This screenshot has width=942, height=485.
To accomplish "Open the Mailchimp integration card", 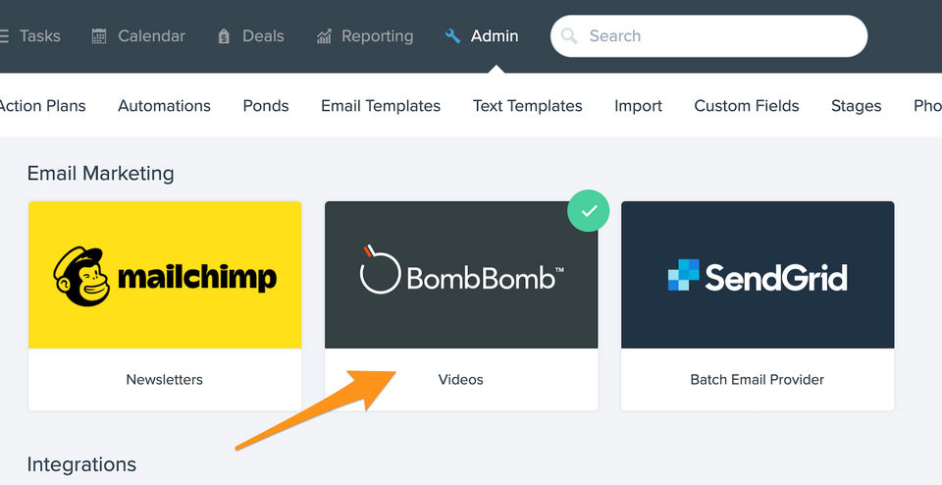I will [165, 306].
